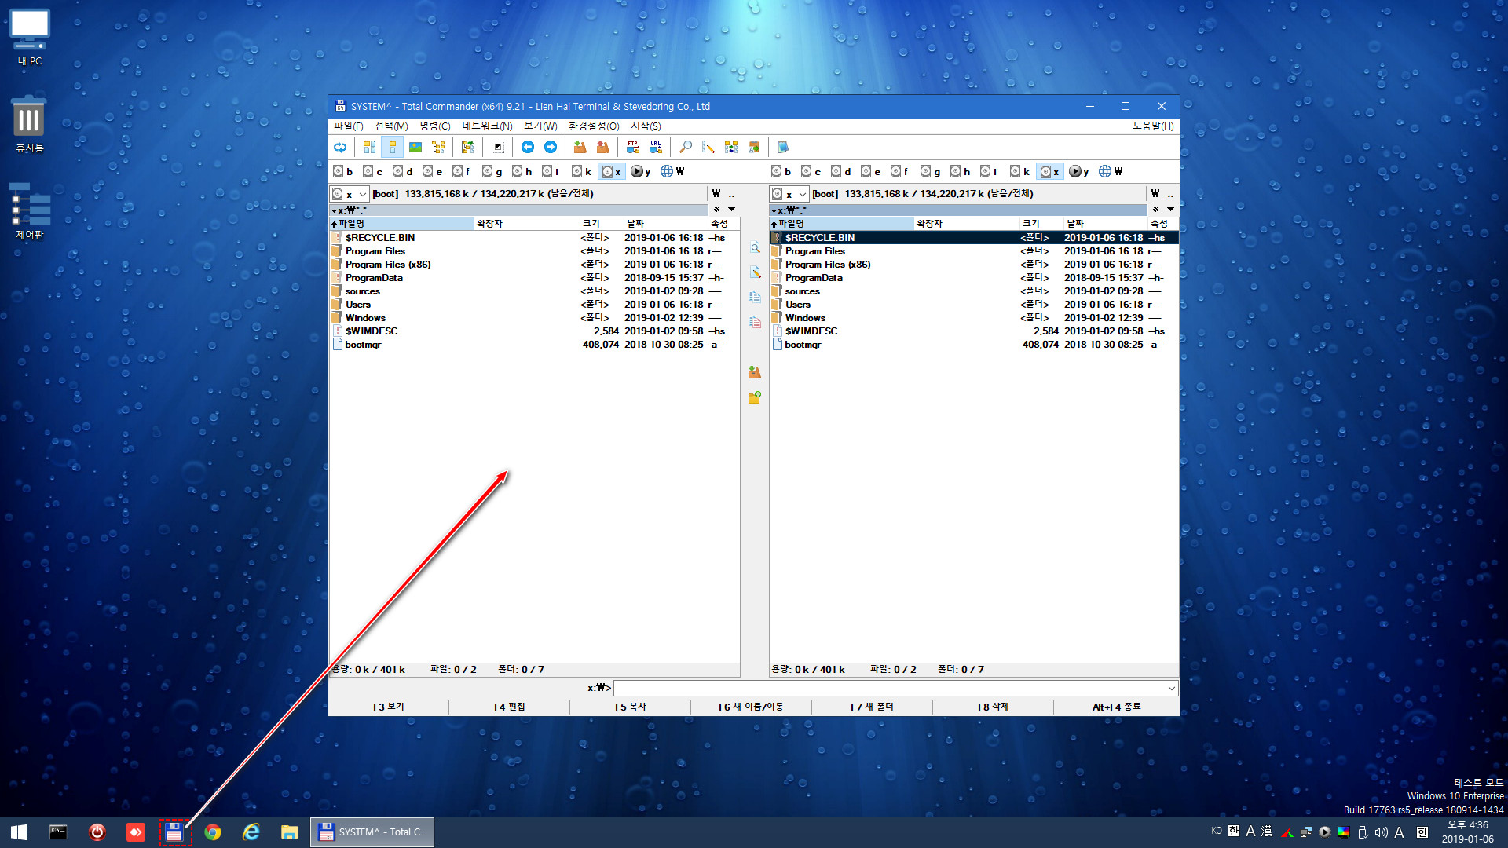Open the 보기(W) menu
Image resolution: width=1508 pixels, height=848 pixels.
(x=540, y=126)
